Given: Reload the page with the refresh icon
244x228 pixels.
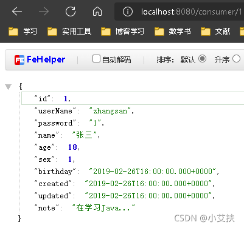Looking at the screenshot, I should tap(71, 12).
